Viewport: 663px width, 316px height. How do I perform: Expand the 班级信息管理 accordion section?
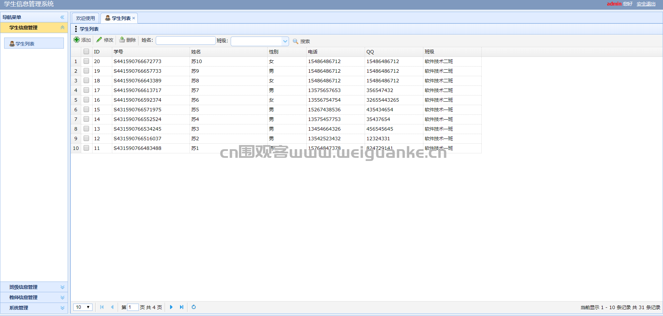point(63,287)
